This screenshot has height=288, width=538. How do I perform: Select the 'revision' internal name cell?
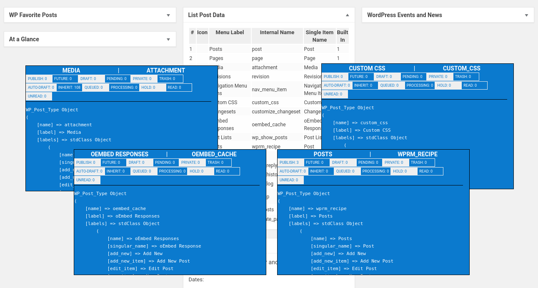pos(277,77)
